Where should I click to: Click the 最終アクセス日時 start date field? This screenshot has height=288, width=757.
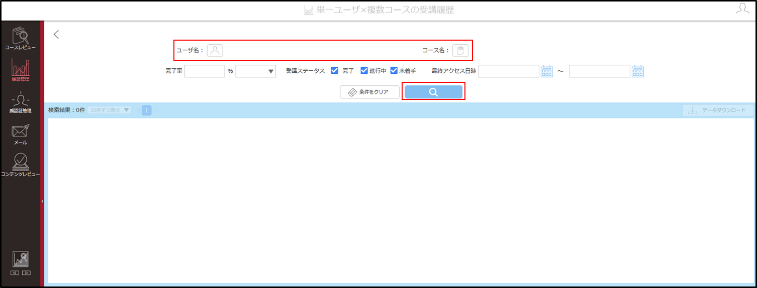click(509, 71)
